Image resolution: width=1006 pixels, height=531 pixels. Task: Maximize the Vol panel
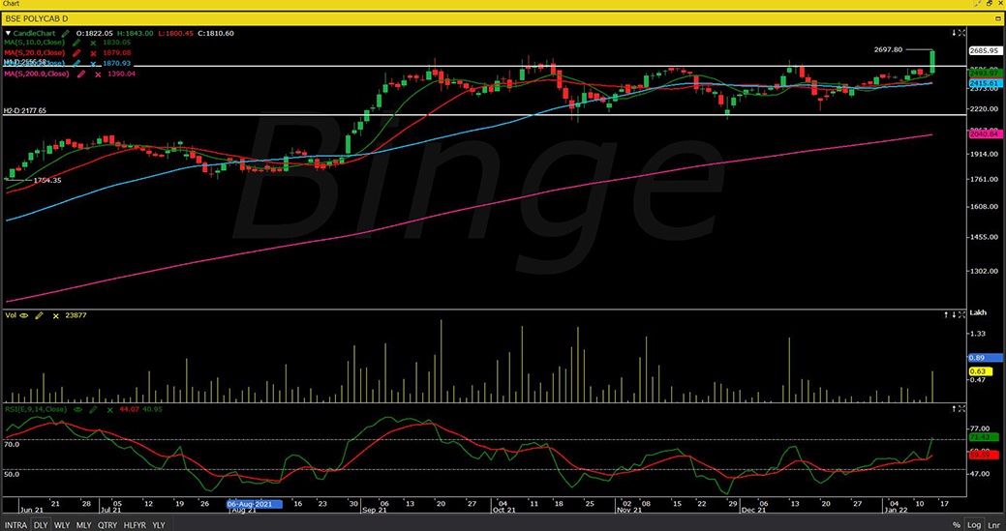(961, 314)
